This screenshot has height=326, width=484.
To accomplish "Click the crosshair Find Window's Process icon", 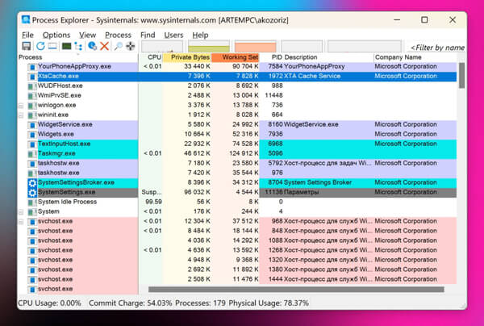I will point(130,47).
